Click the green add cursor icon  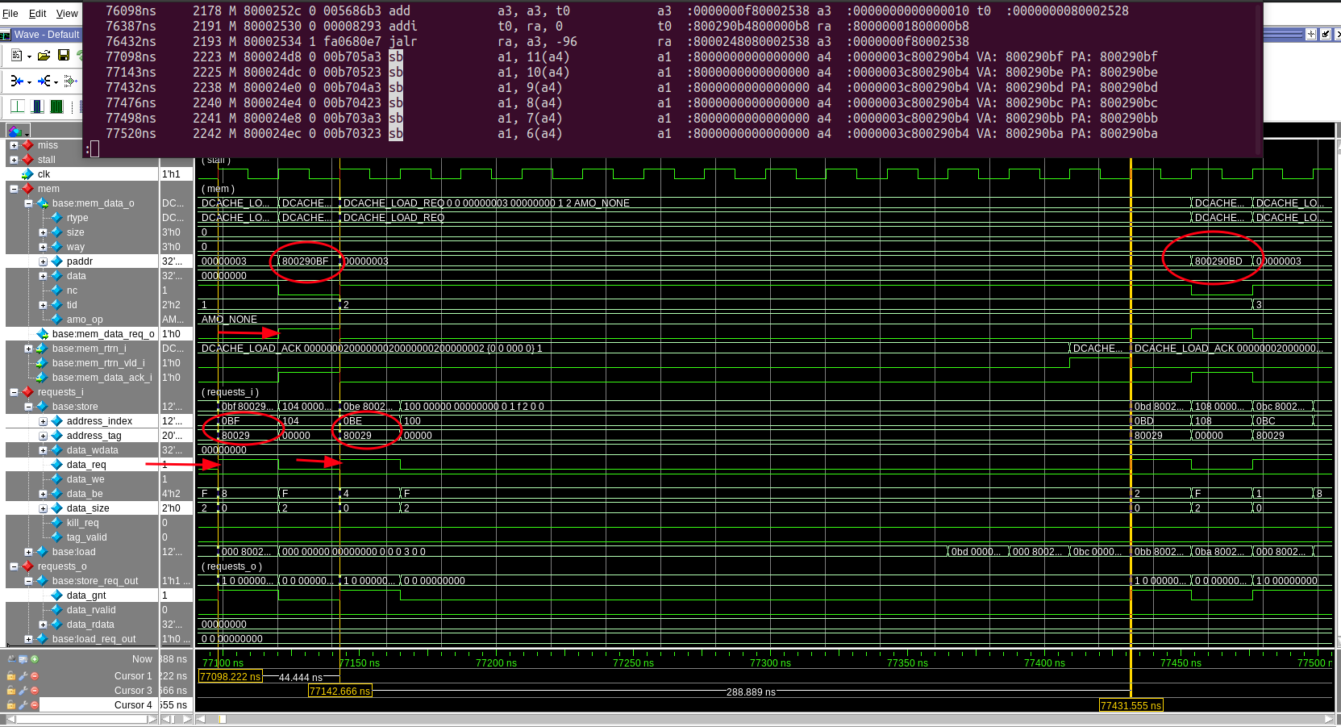(x=34, y=659)
